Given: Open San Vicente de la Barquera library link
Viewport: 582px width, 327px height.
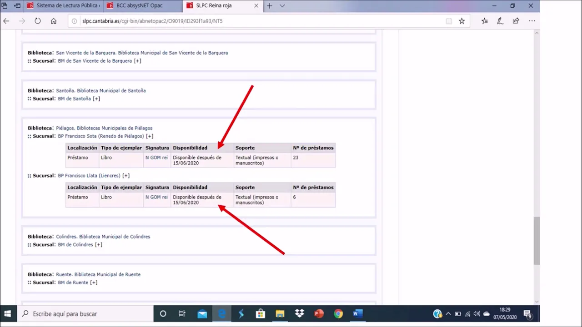Looking at the screenshot, I should pos(142,53).
